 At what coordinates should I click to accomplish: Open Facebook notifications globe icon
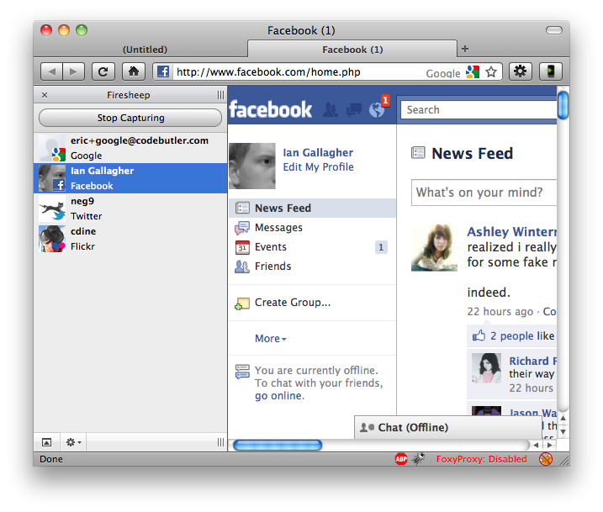(x=377, y=110)
